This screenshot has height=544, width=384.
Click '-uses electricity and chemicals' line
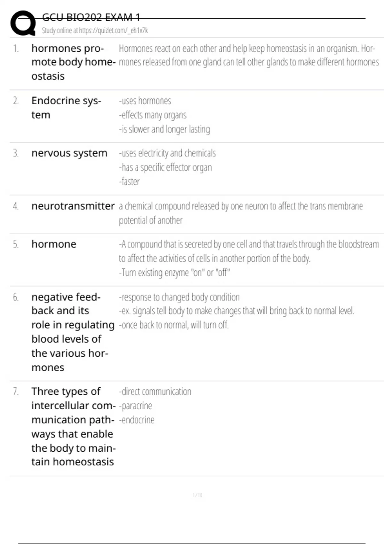[x=167, y=153]
